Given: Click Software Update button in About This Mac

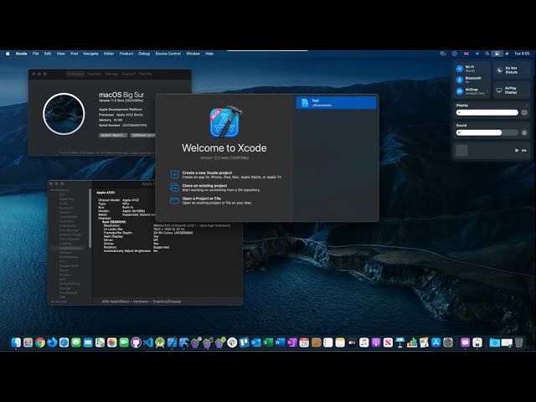Looking at the screenshot, I should pos(143,135).
